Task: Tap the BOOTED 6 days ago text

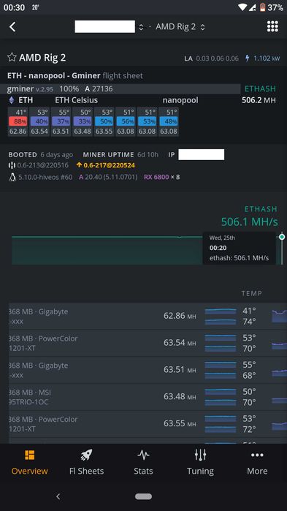Action: coord(41,154)
